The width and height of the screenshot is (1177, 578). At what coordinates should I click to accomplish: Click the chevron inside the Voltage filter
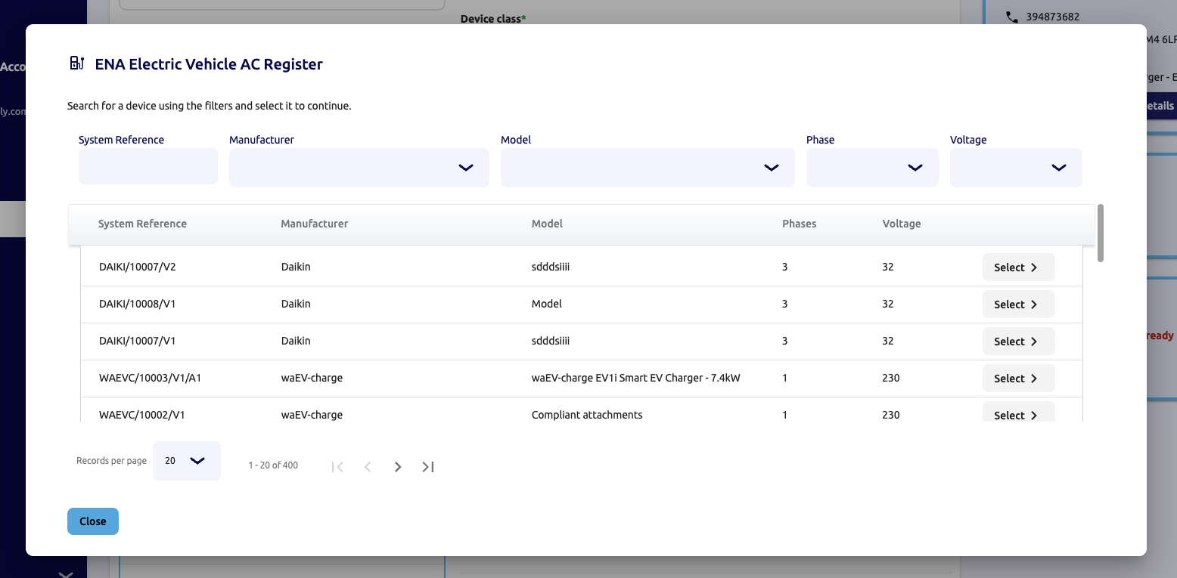point(1059,168)
